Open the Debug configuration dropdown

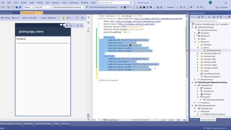[x=29, y=7]
